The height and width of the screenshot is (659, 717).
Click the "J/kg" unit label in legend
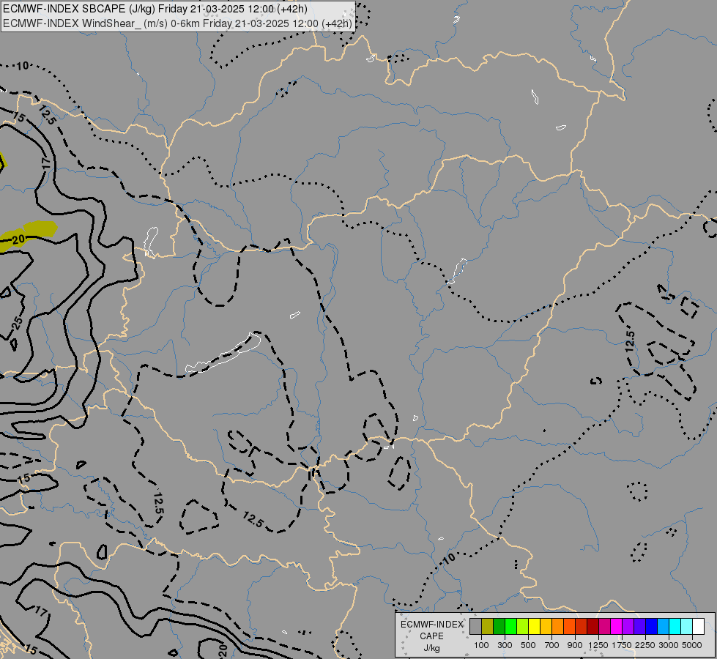click(x=431, y=648)
